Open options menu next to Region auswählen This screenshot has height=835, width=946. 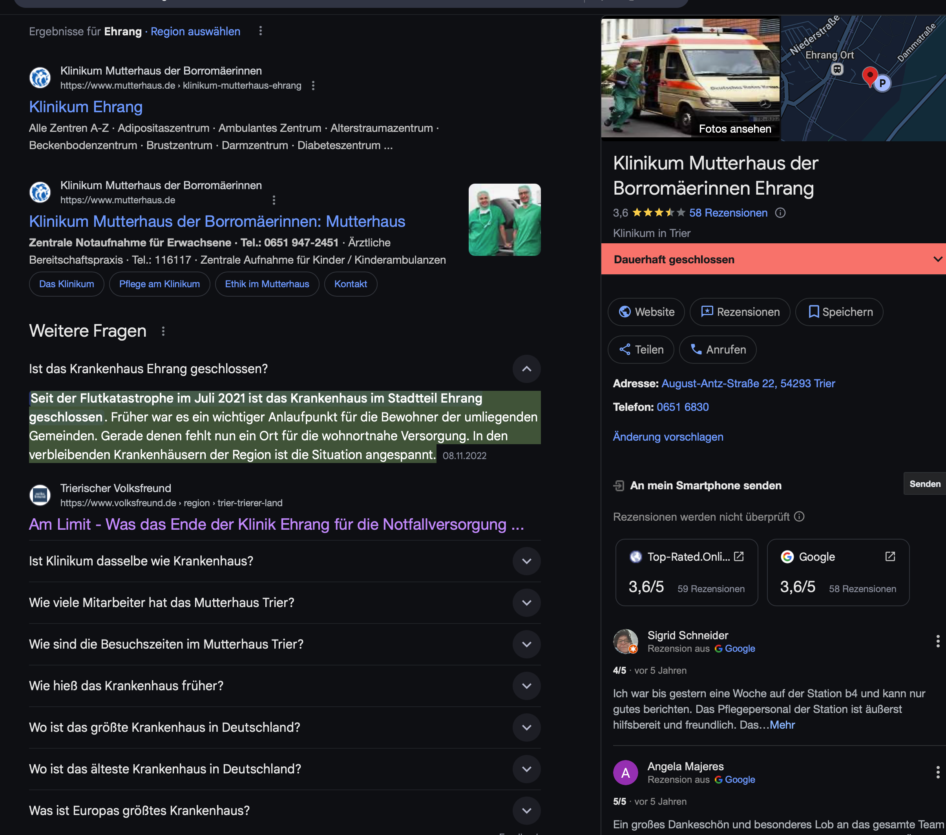point(261,31)
